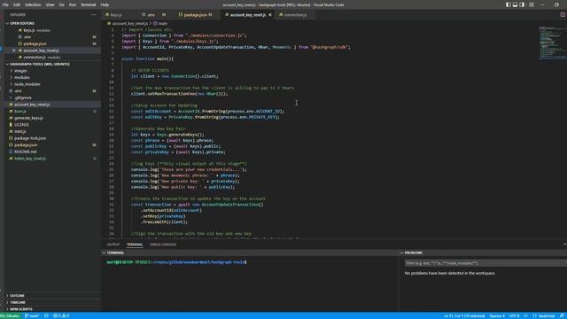Screen dimensions: 567x319
Task: Toggle bottom panel layout icon
Action: 515,4
